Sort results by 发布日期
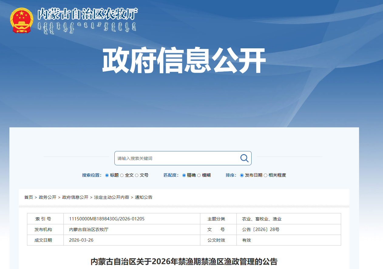This screenshot has width=383, height=269. [x=242, y=175]
